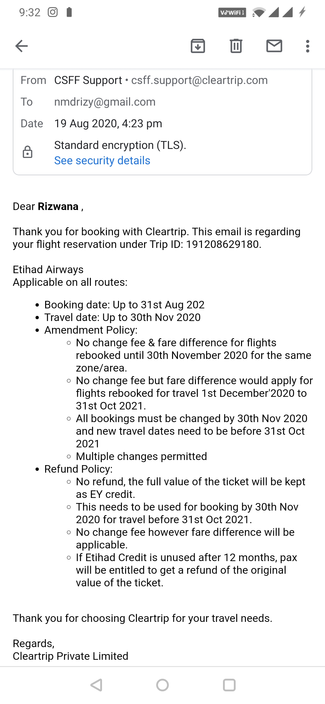
Task: Tap the Wi-Fi signal status icon
Action: point(259,12)
